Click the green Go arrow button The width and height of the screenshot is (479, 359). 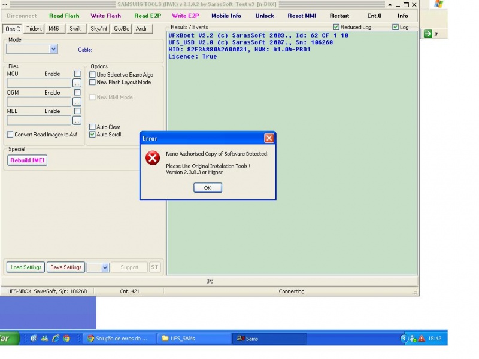tap(428, 34)
